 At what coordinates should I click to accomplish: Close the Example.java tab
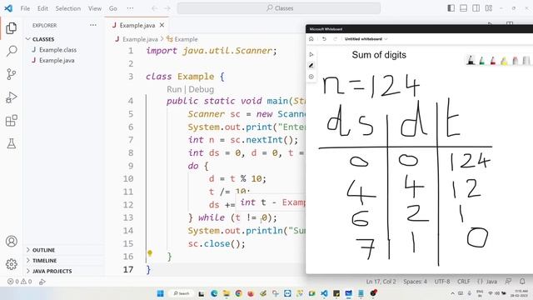162,25
